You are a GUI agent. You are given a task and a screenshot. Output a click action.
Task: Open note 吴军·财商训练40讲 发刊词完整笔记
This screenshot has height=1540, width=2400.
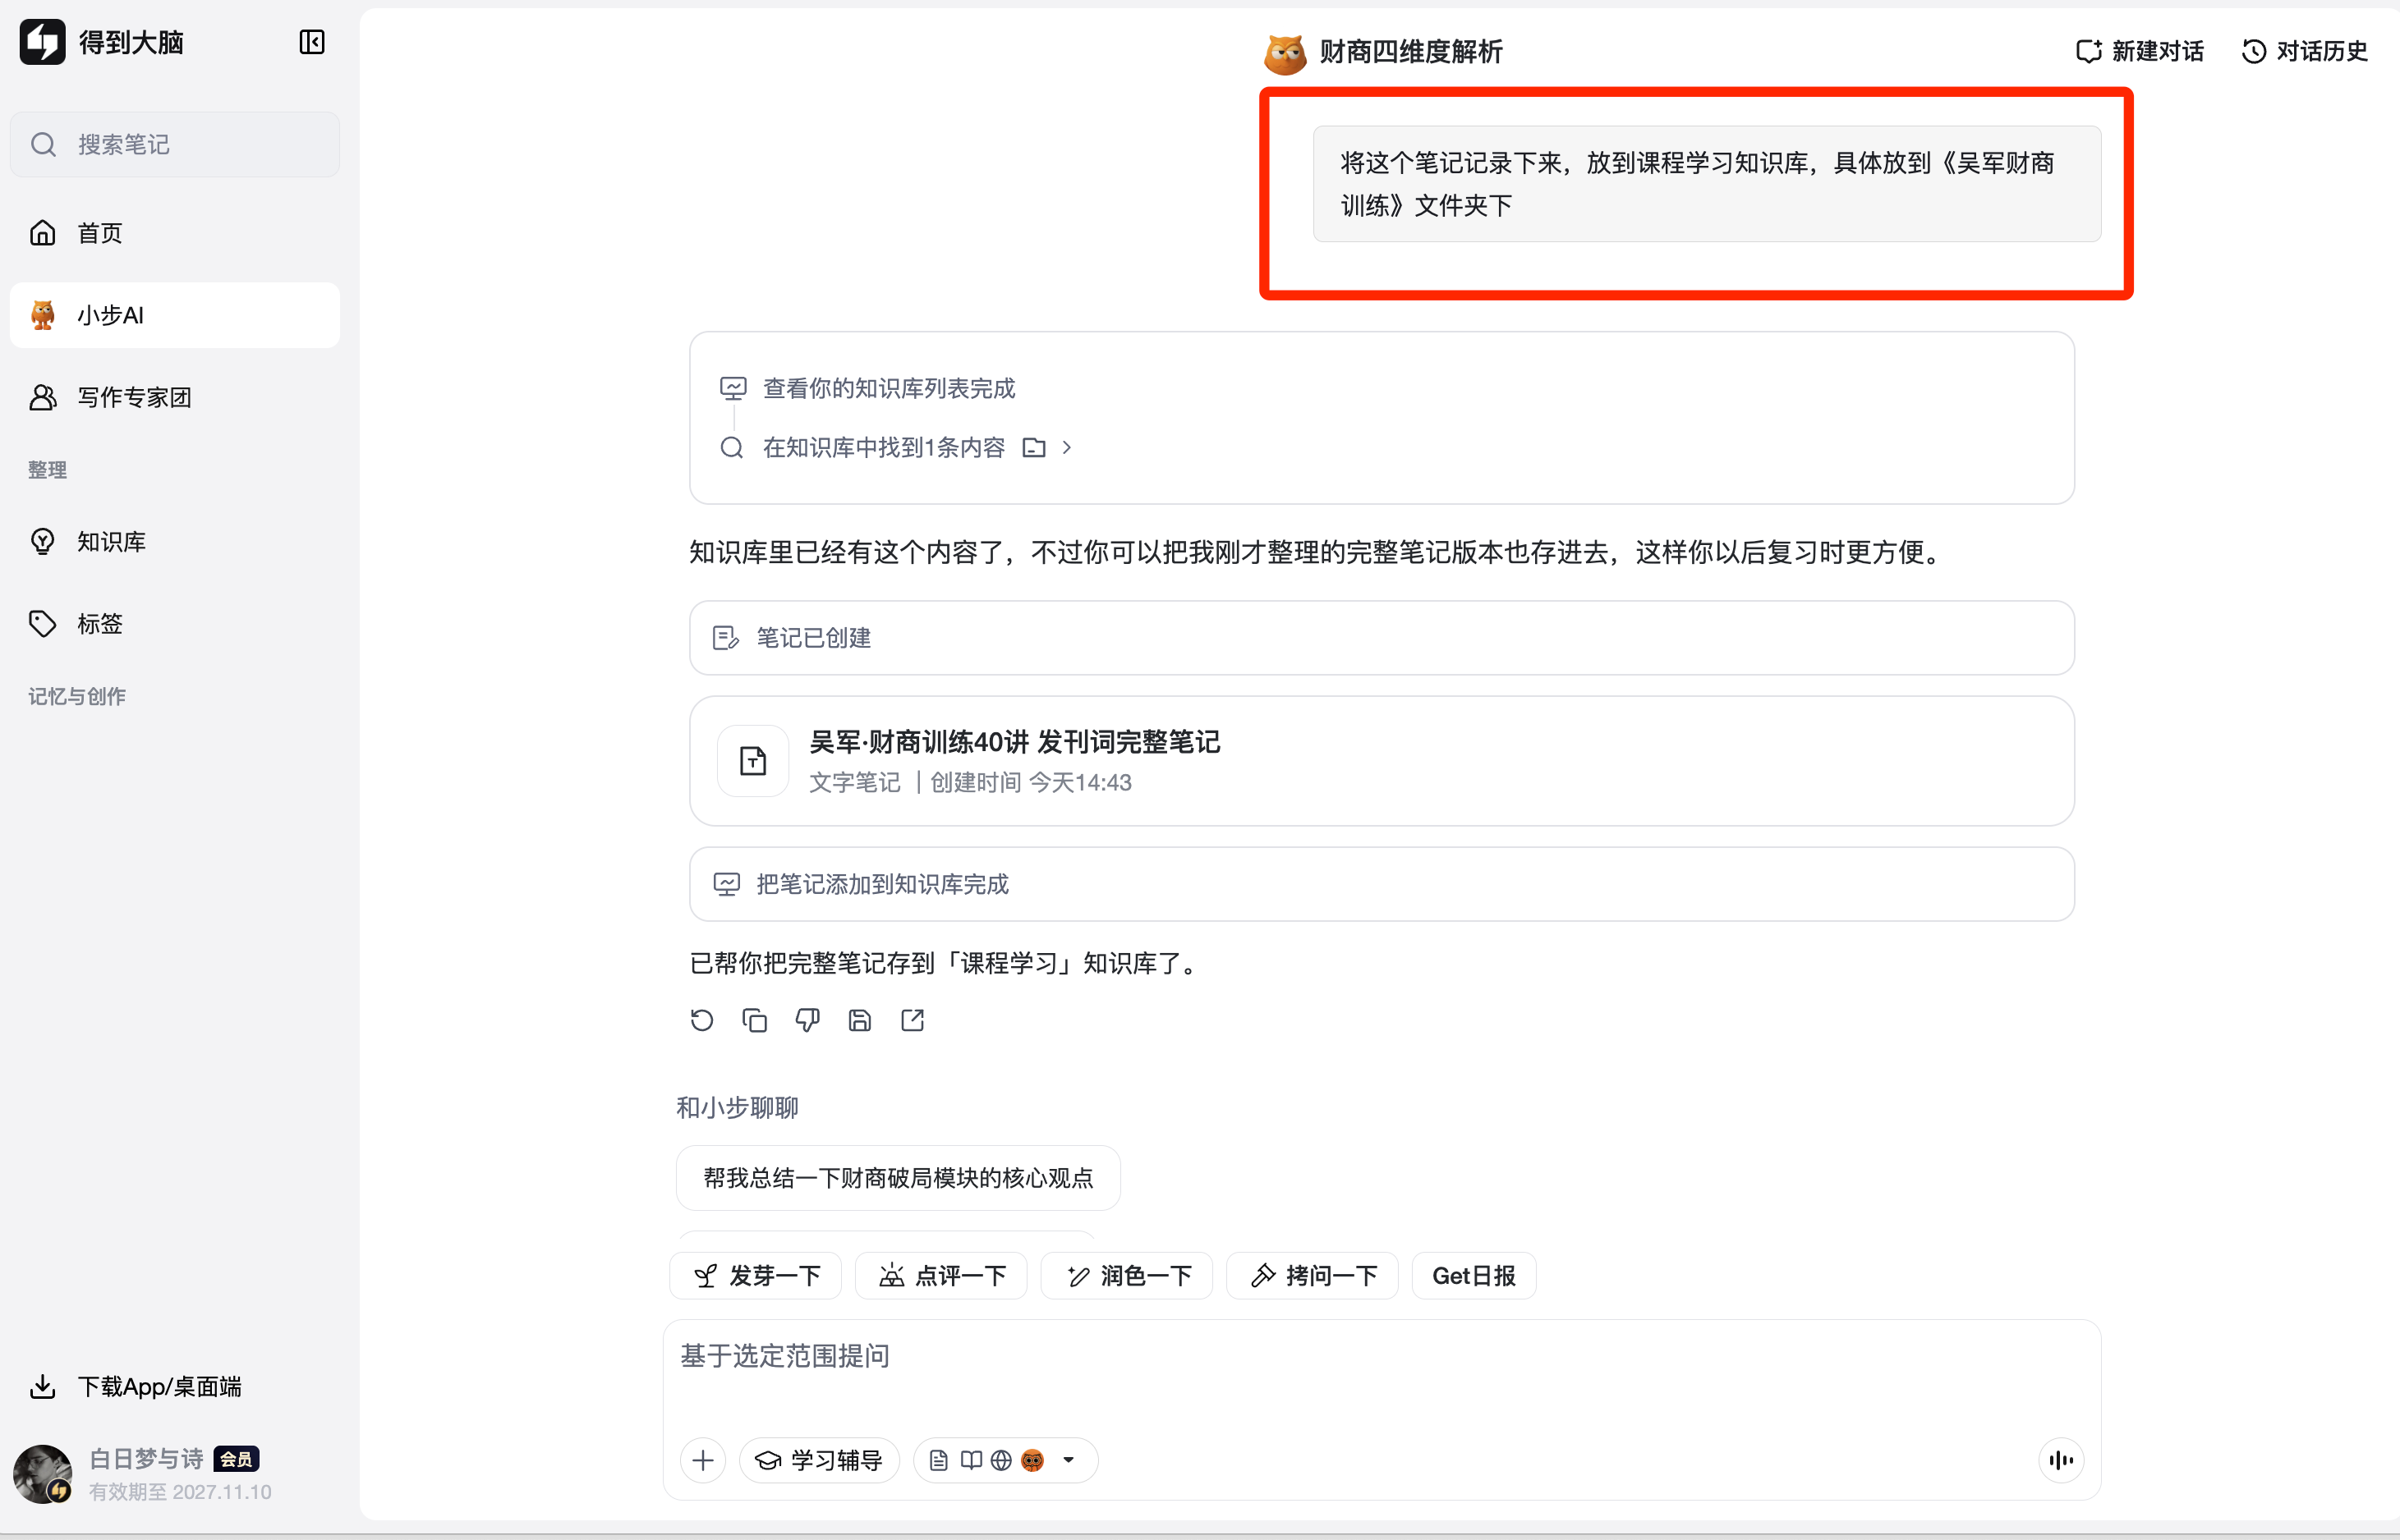pyautogui.click(x=1382, y=761)
